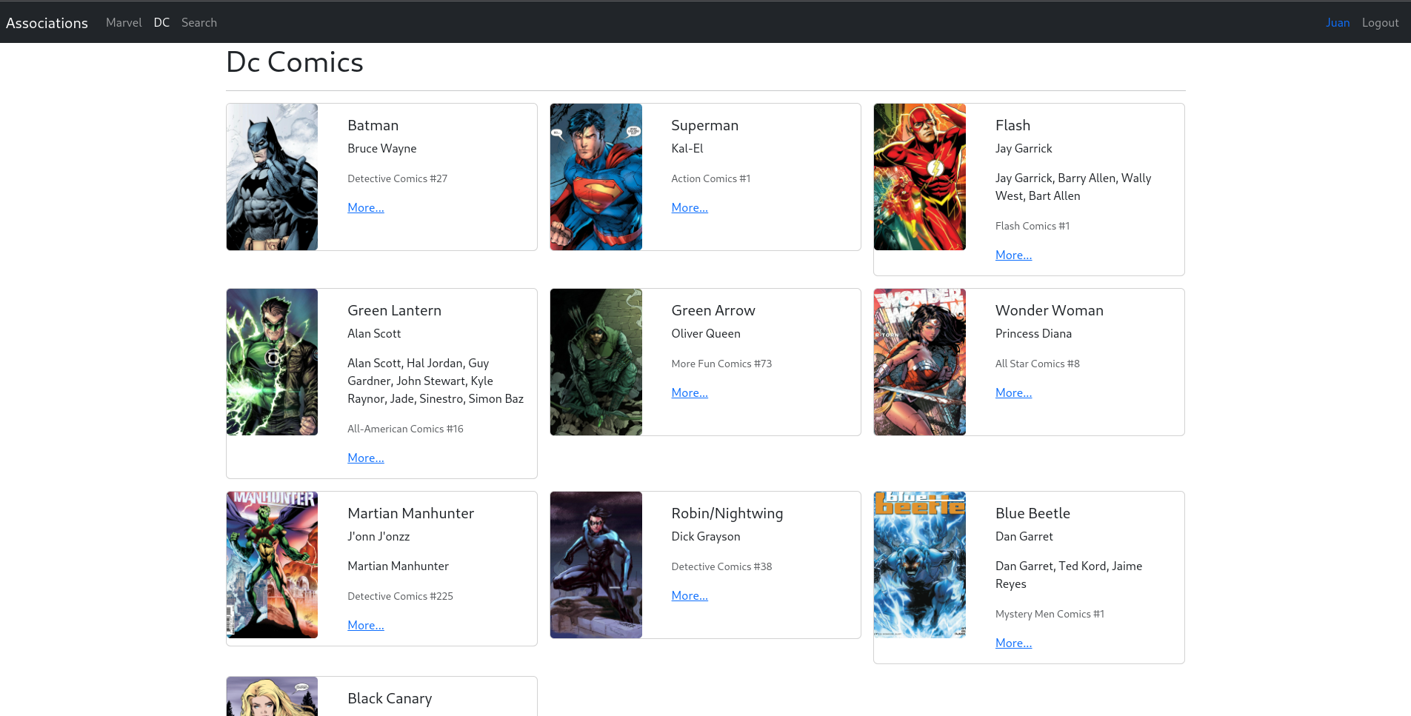Click the Green Lantern cover image
The image size is (1411, 716).
(x=273, y=362)
